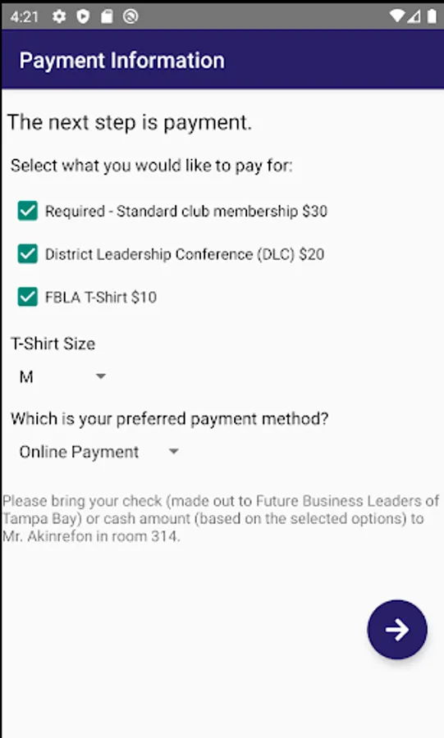Tap the forward arrow floating button
Screen dimensions: 444x738
(x=397, y=629)
